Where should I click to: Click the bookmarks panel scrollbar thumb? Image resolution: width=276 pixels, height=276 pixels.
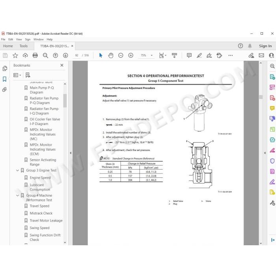pos(65,101)
